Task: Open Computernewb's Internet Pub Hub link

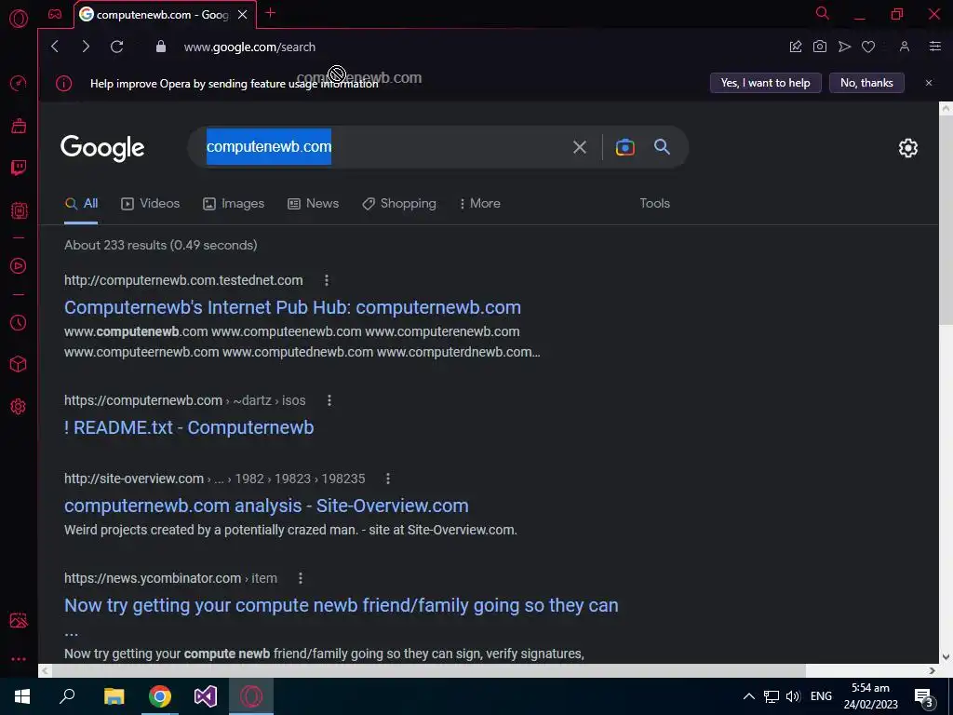Action: click(x=292, y=307)
